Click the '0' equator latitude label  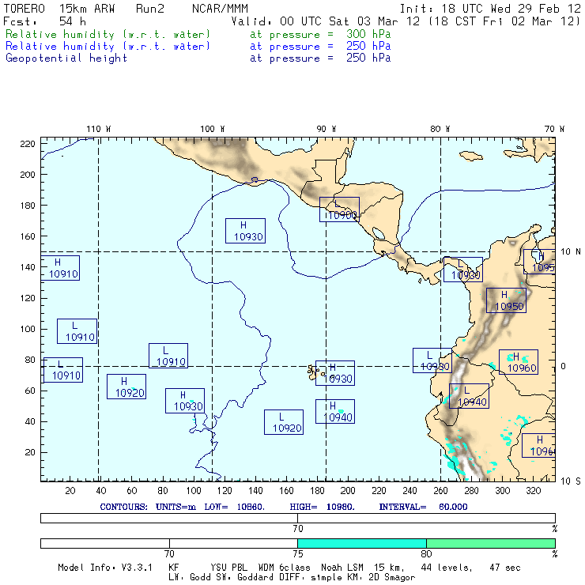point(564,366)
